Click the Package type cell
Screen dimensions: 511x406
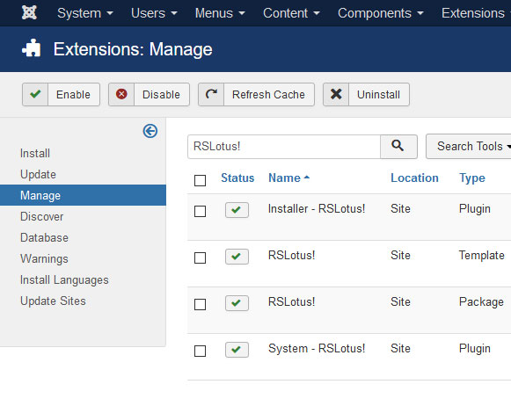(481, 302)
